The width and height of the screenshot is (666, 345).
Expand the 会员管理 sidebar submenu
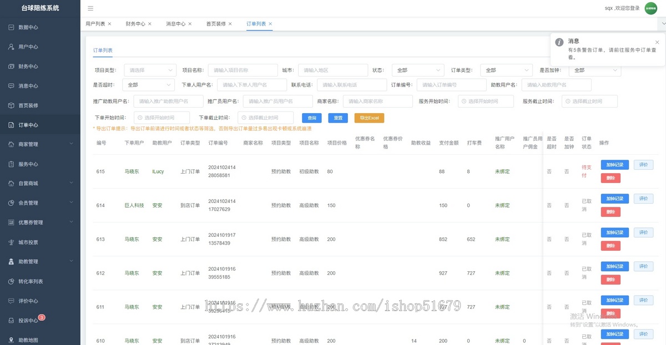[x=71, y=203]
